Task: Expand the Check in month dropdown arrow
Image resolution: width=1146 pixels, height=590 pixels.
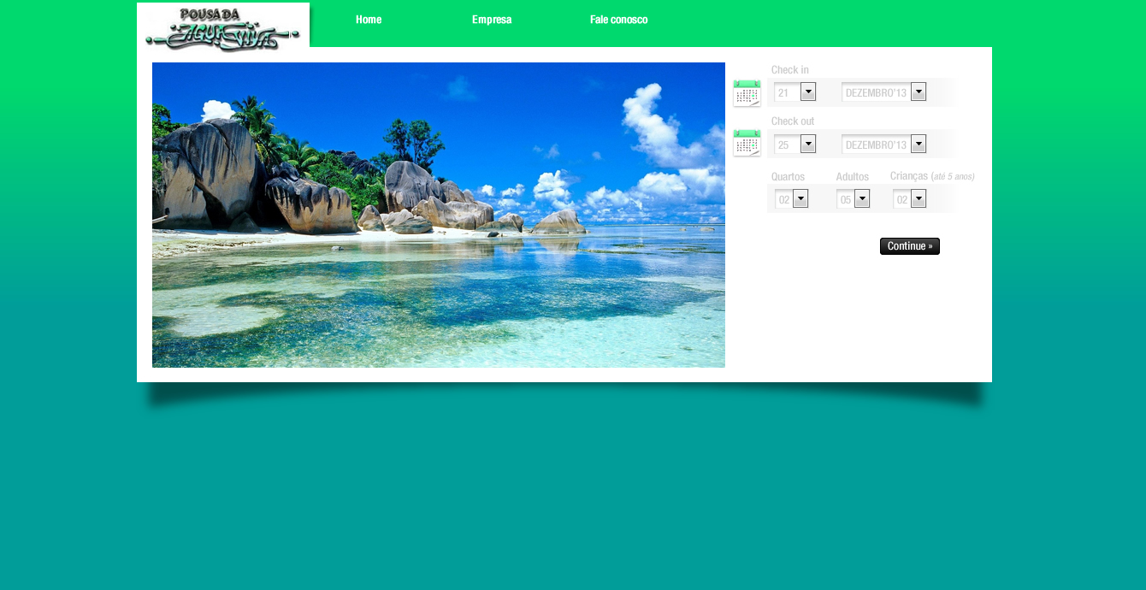Action: coord(919,91)
